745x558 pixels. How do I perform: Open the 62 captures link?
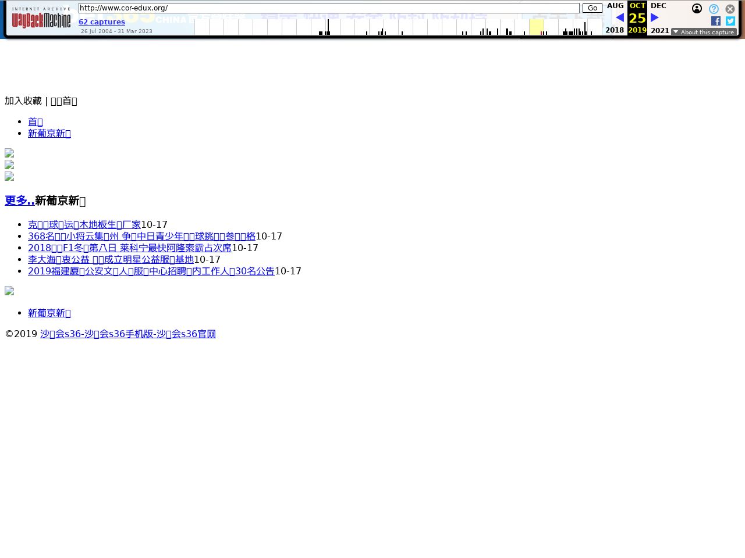(102, 22)
